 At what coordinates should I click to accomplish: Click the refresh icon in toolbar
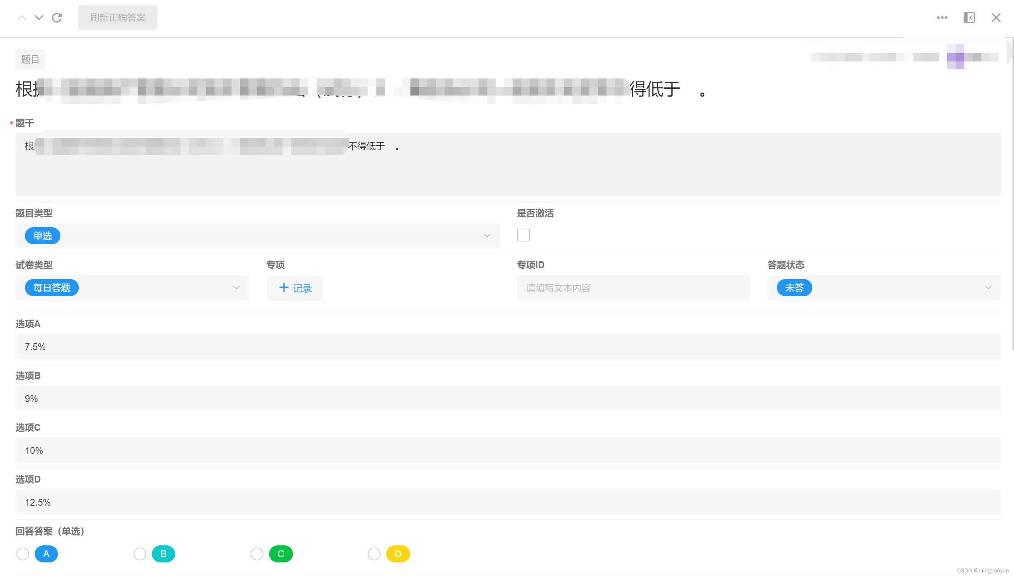[x=57, y=17]
